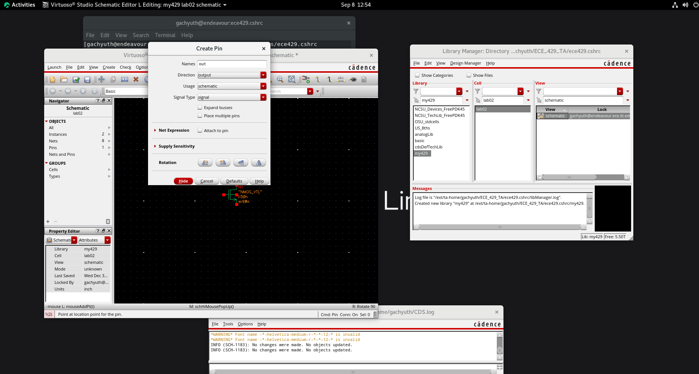Open the Attributes dropdown in Property Editor
Screen dimensions: 699x374
click(x=108, y=240)
